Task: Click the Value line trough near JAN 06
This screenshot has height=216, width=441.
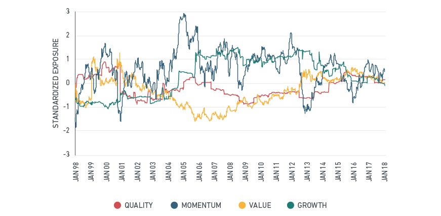Action: (x=195, y=120)
